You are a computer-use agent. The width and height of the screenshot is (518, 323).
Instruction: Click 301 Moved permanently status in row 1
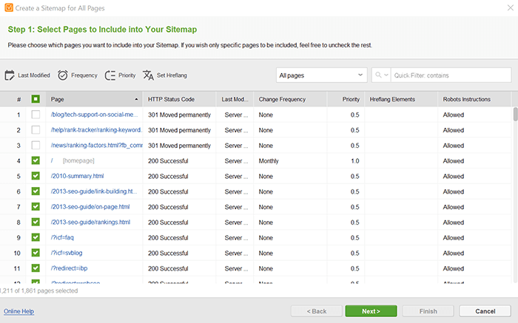click(179, 115)
